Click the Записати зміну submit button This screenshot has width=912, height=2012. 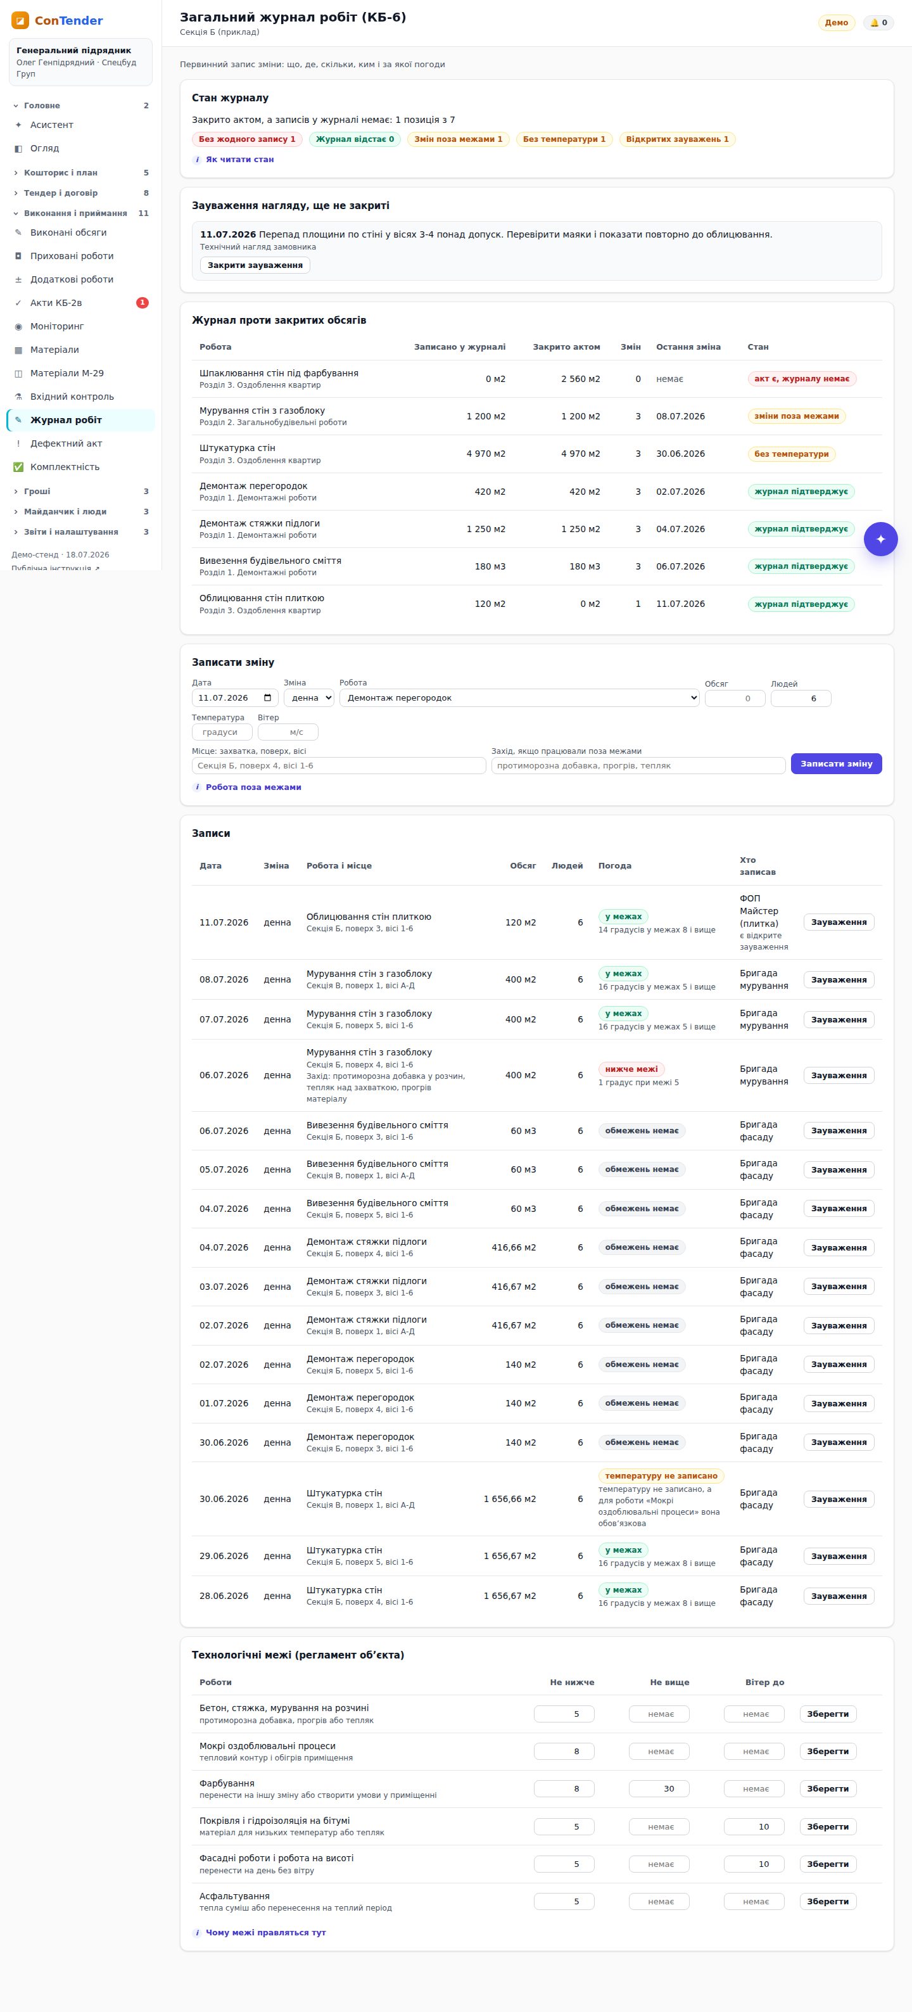coord(836,764)
